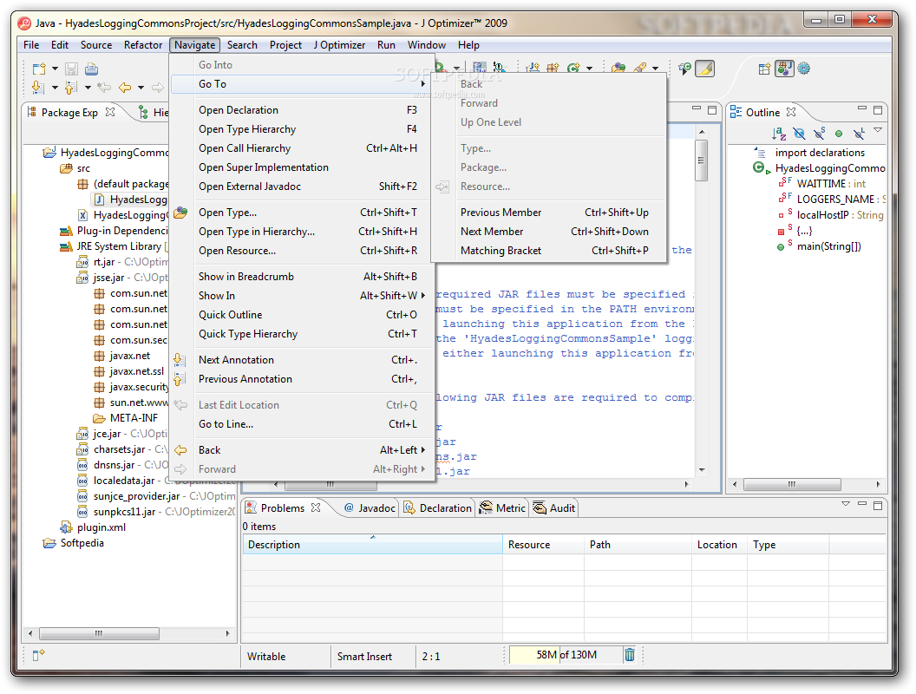Close the Outline view tab with X

point(791,112)
